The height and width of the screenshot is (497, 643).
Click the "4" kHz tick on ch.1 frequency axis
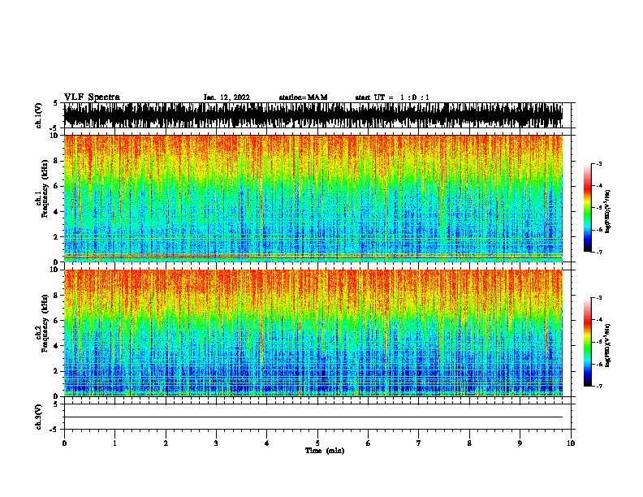pyautogui.click(x=56, y=212)
